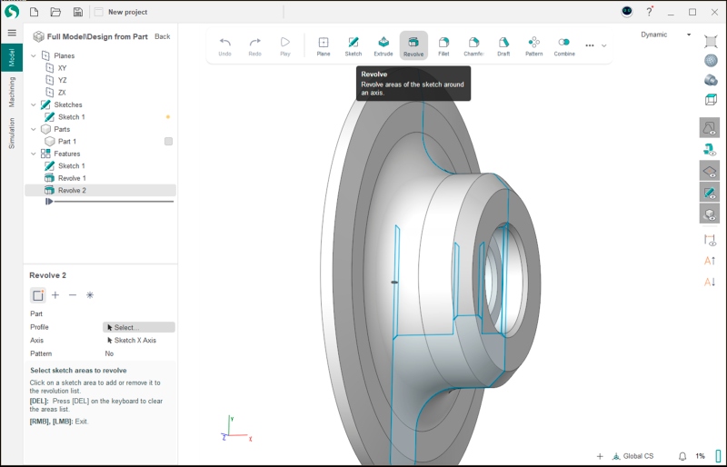Select the Sketch tool
This screenshot has width=727, height=467.
[354, 46]
